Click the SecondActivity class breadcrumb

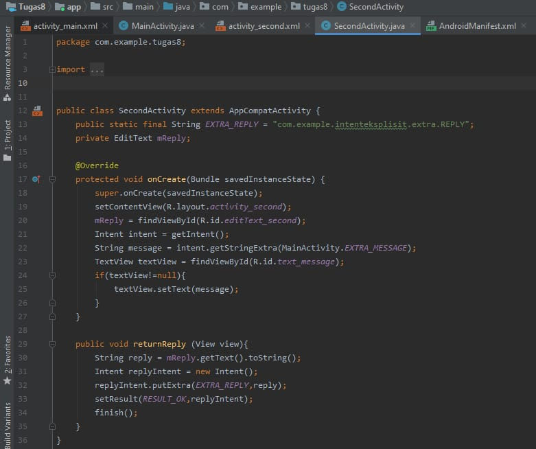[x=370, y=7]
